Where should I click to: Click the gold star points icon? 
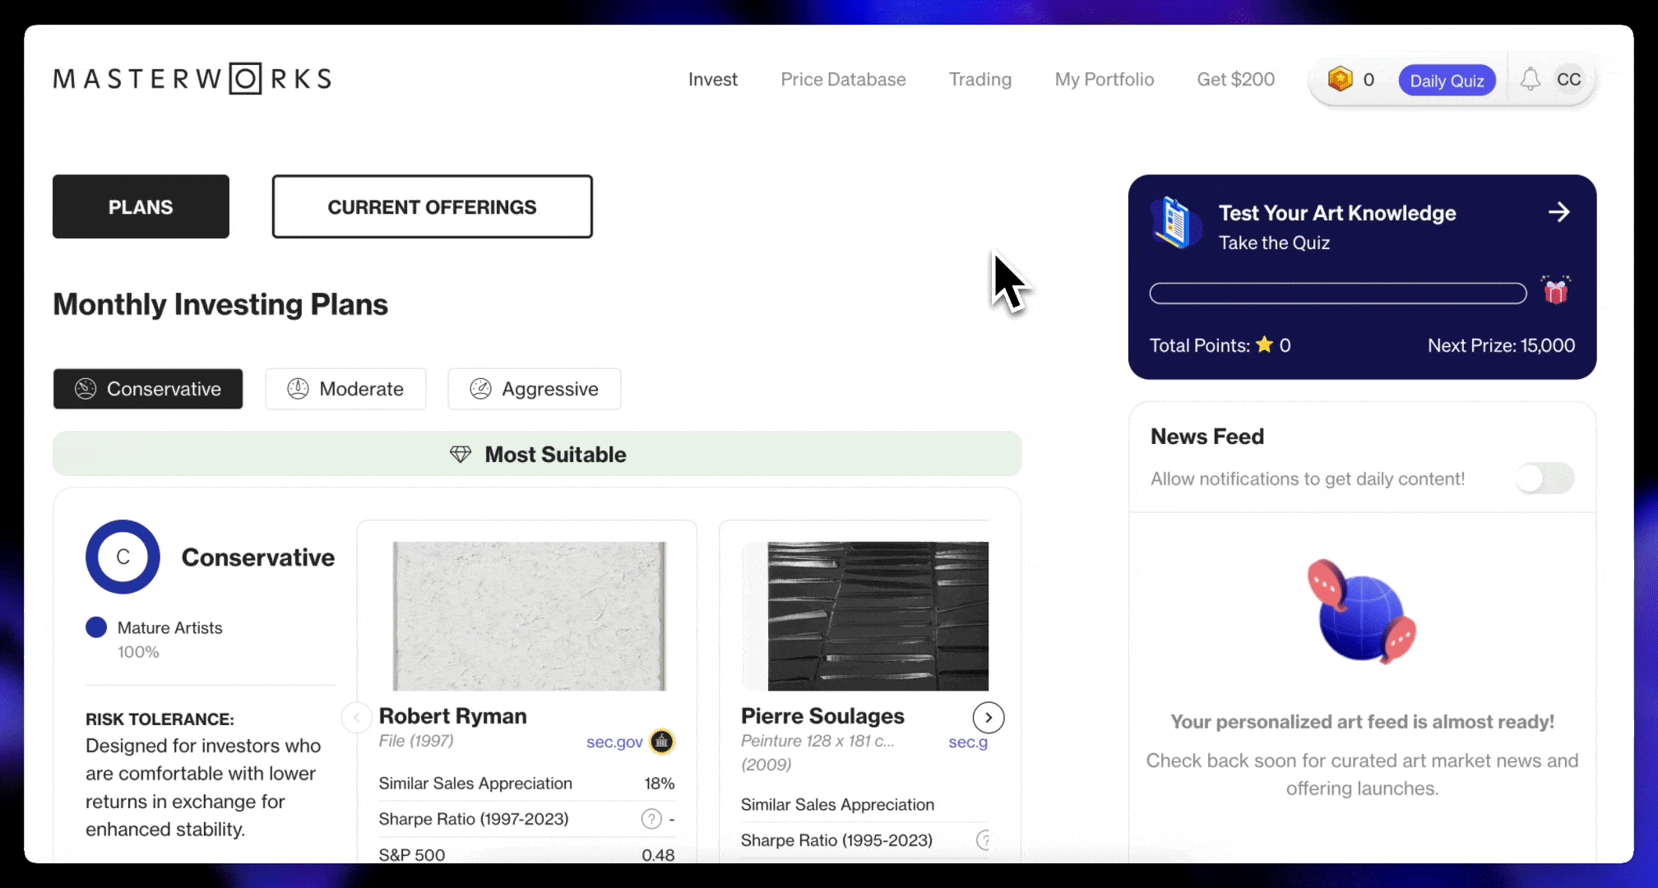pyautogui.click(x=1264, y=345)
